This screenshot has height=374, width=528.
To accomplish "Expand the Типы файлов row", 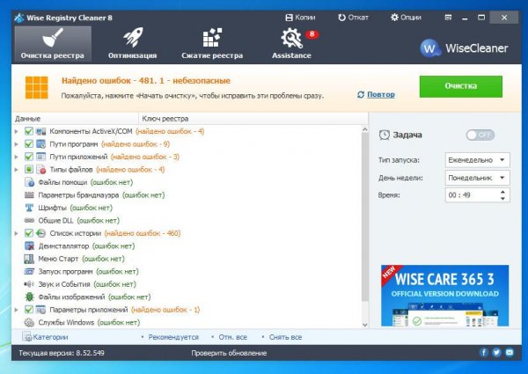I will click(x=17, y=169).
